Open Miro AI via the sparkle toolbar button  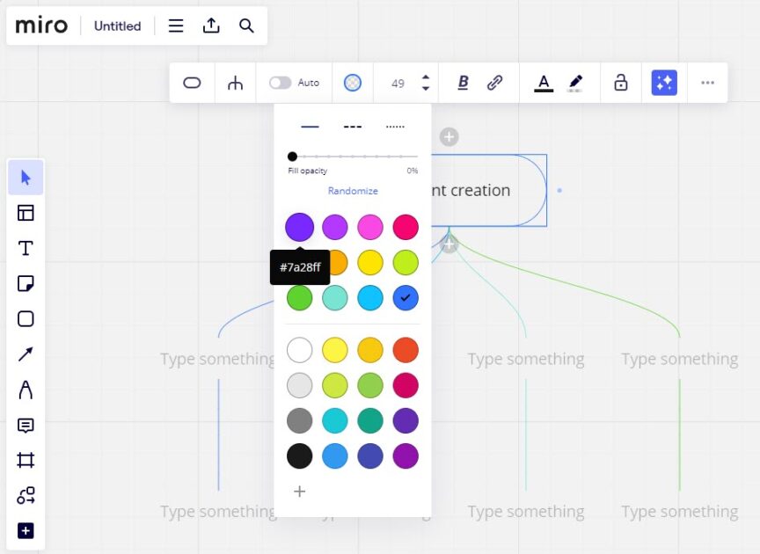(663, 83)
